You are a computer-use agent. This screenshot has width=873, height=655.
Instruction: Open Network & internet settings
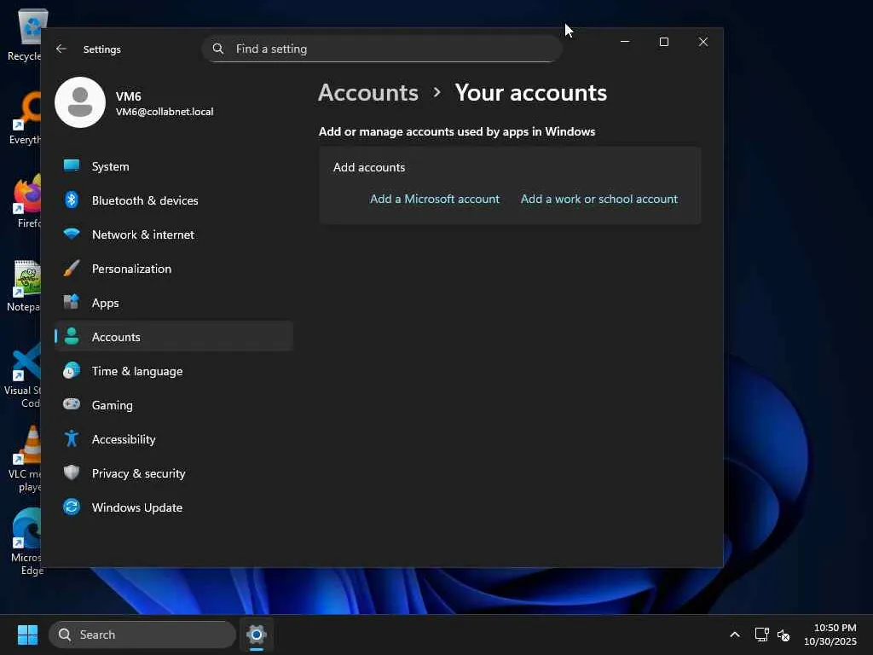pos(174,235)
